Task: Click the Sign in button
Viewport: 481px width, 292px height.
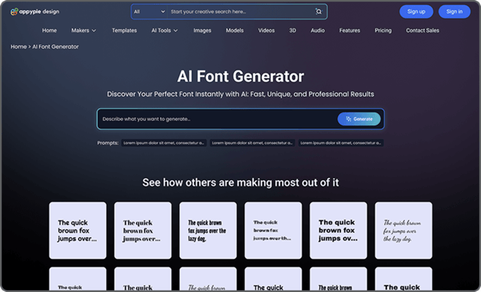Action: (454, 12)
